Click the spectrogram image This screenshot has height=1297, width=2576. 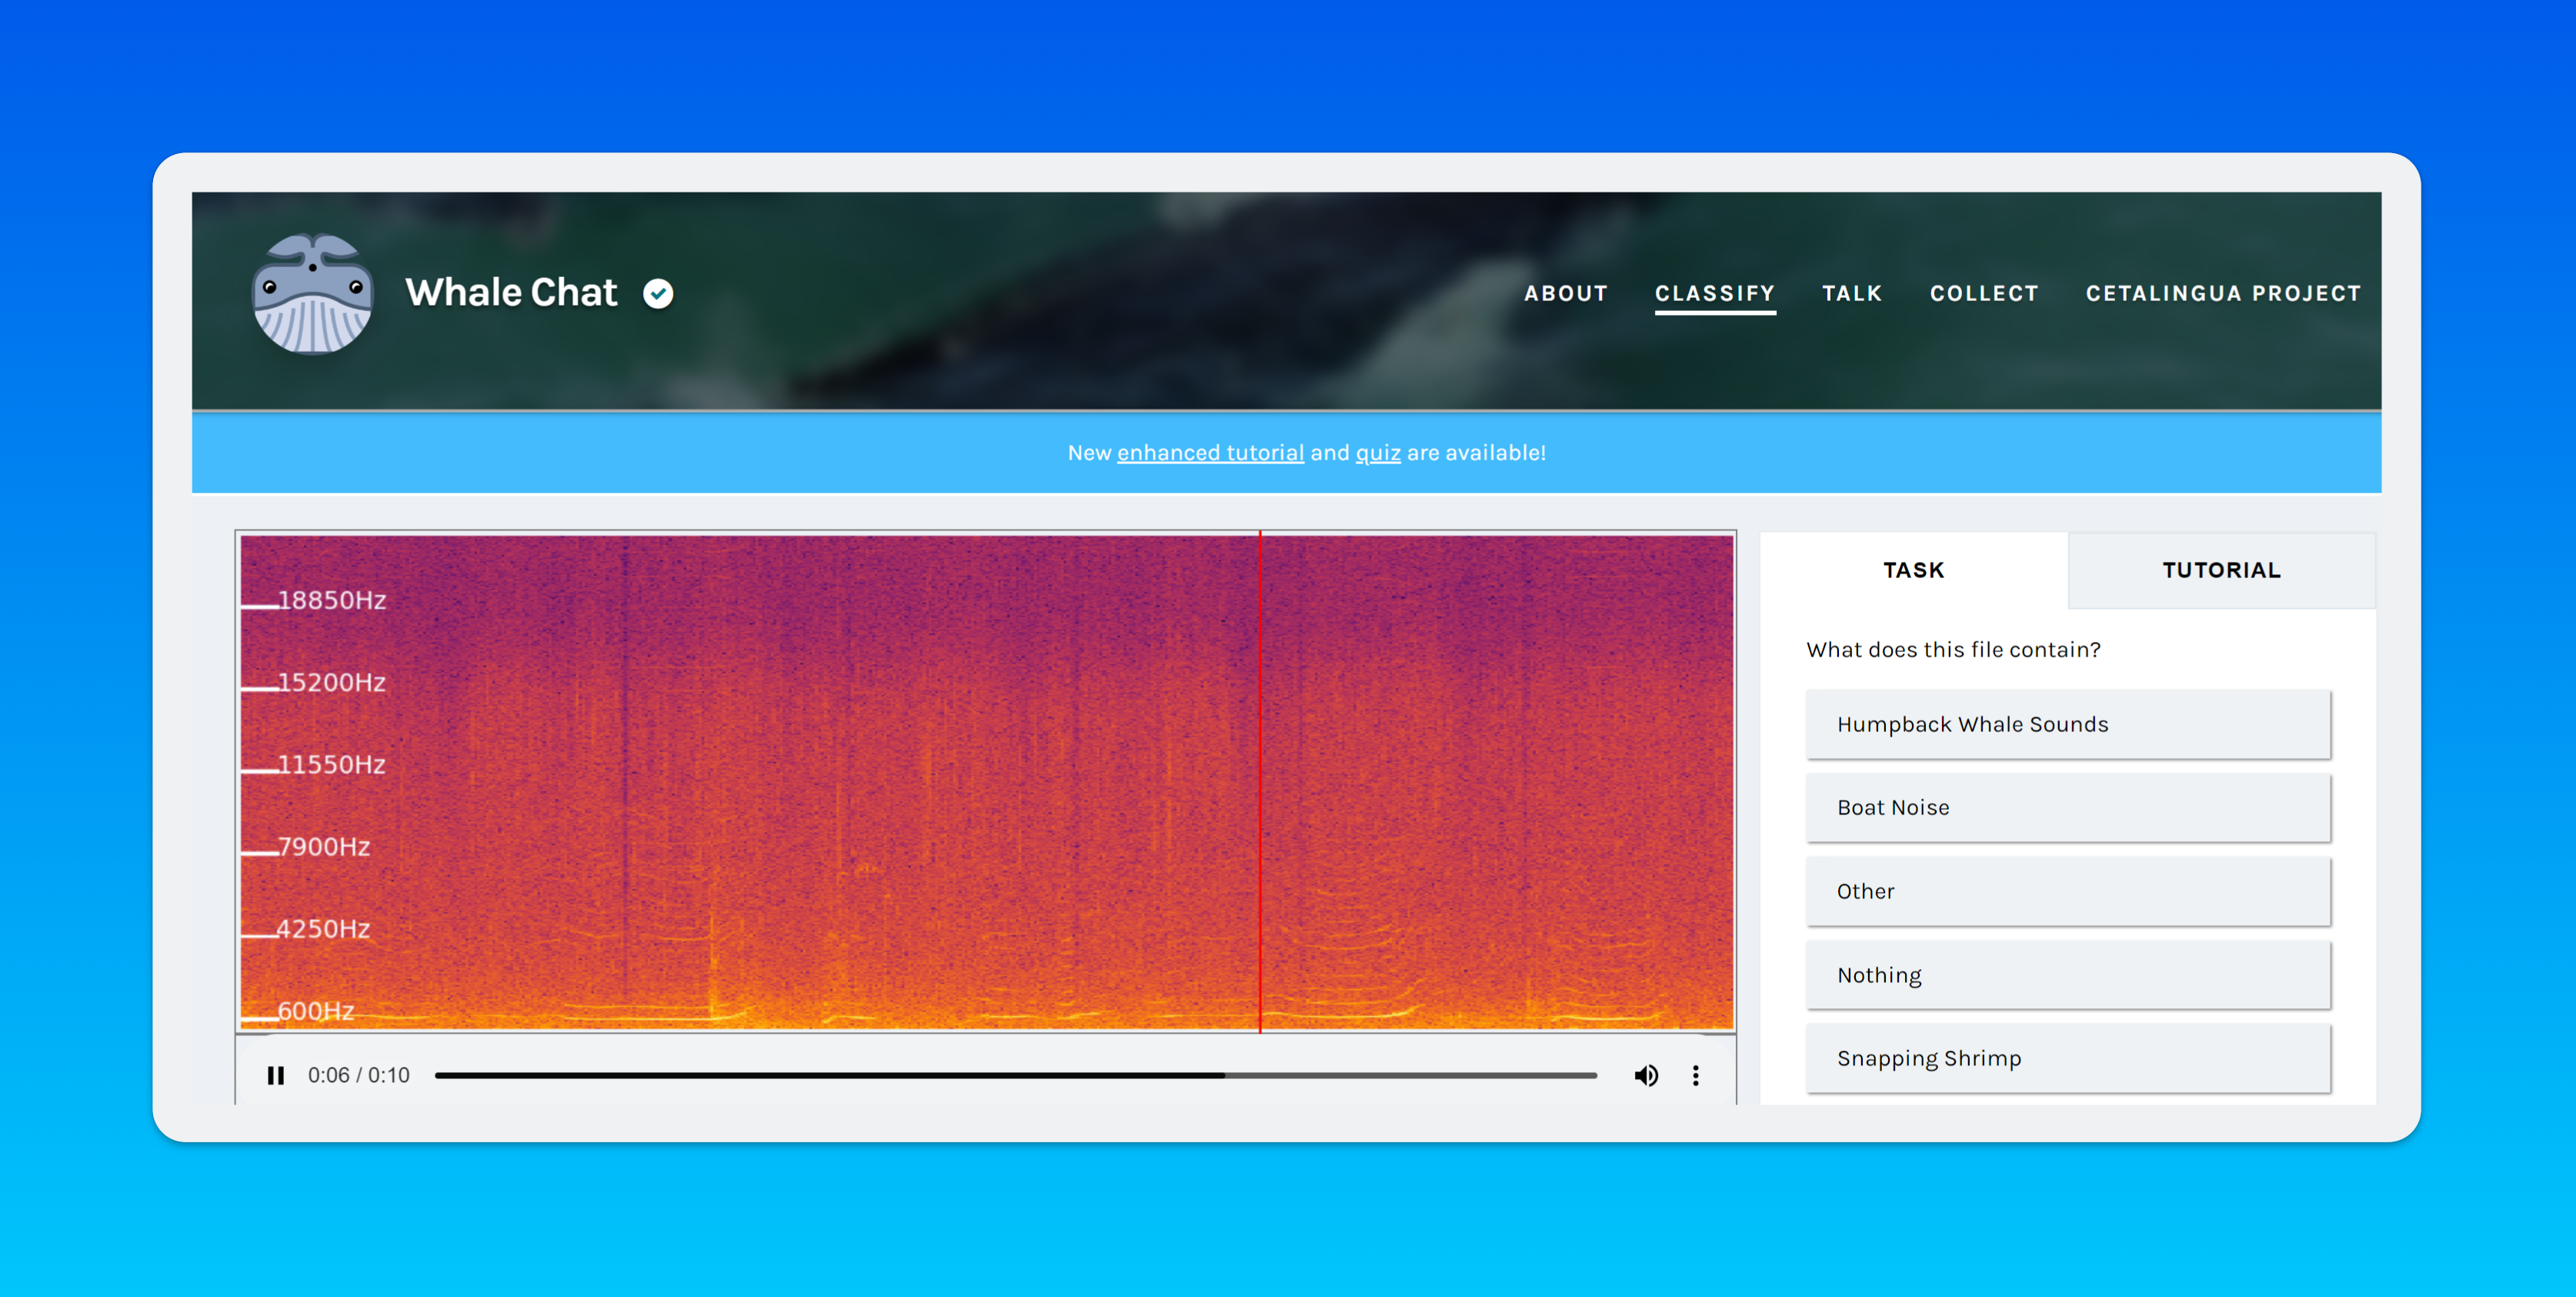(986, 781)
